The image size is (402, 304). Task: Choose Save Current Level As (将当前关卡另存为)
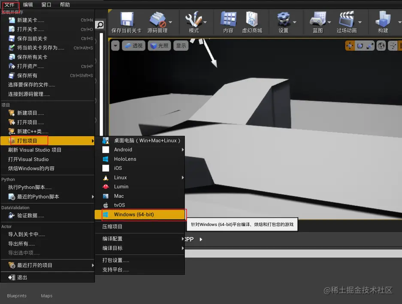[x=48, y=48]
